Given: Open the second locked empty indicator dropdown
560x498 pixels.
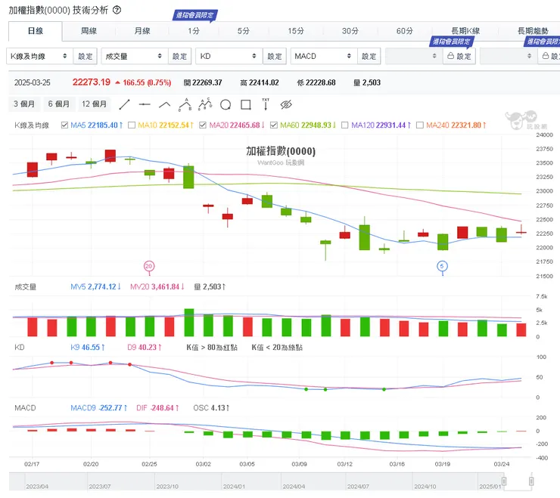Looking at the screenshot, I should (509, 56).
